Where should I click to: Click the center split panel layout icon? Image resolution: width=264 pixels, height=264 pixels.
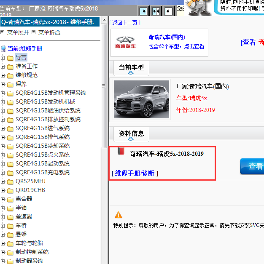(156, 11)
